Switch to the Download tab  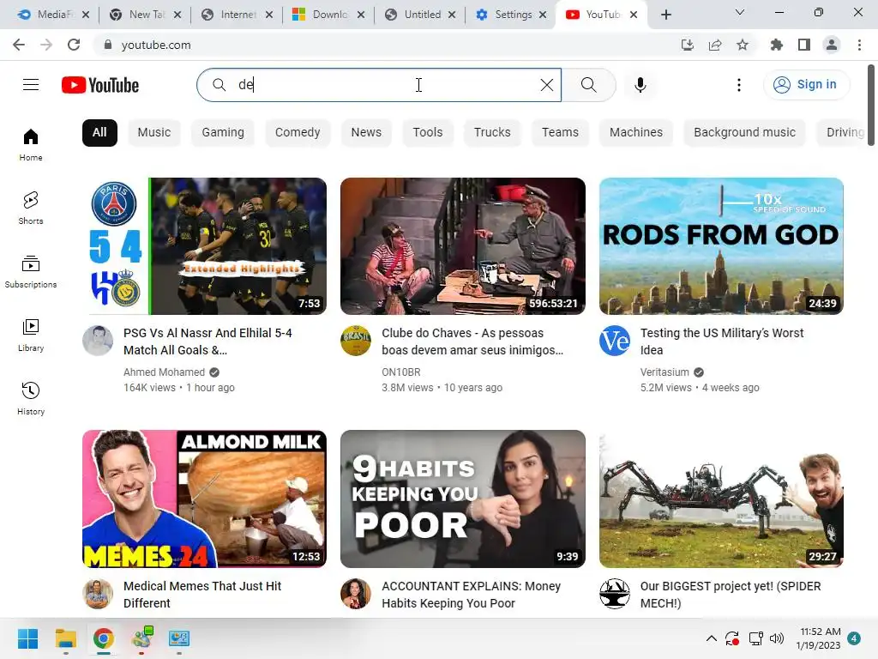point(328,15)
